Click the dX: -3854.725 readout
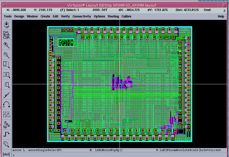Screen dimensions: 229x157 point(129,10)
